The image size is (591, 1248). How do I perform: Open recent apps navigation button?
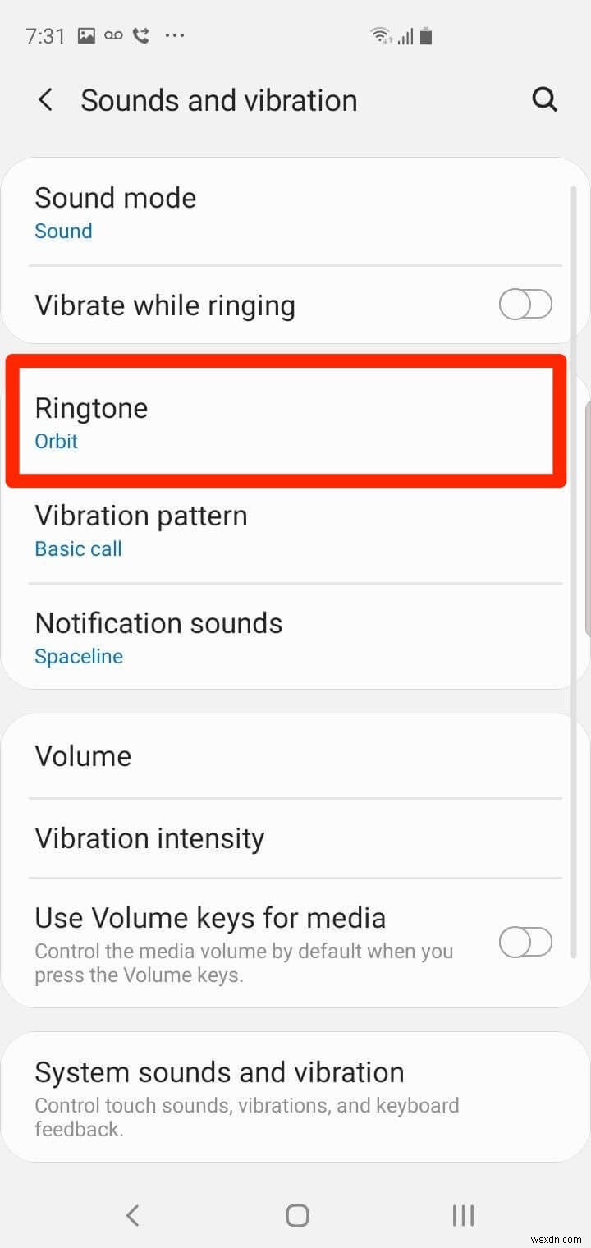[463, 1215]
